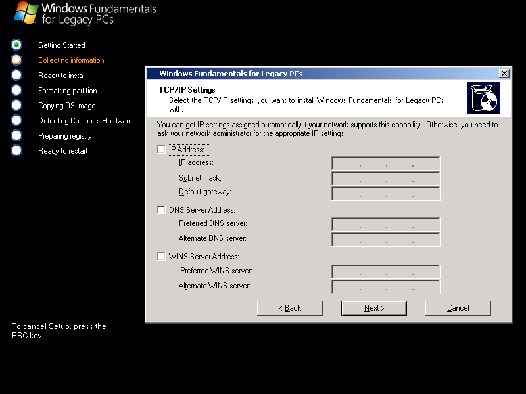Image resolution: width=526 pixels, height=394 pixels.
Task: Check the WINS Server Address option
Action: (162, 257)
